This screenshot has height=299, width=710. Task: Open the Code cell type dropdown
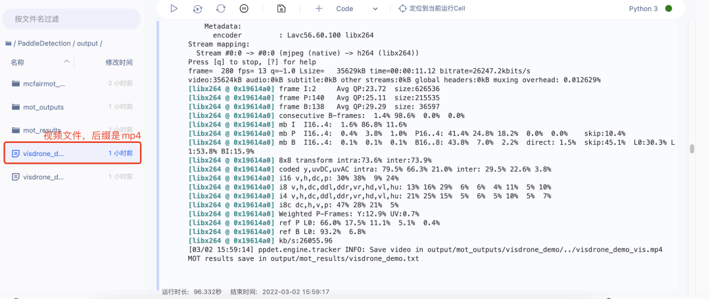coord(357,9)
